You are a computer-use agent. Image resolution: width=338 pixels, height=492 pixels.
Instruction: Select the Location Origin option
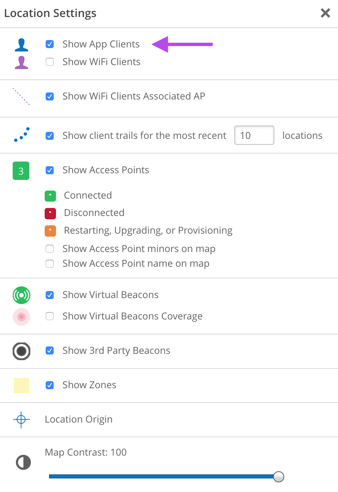coord(79,419)
